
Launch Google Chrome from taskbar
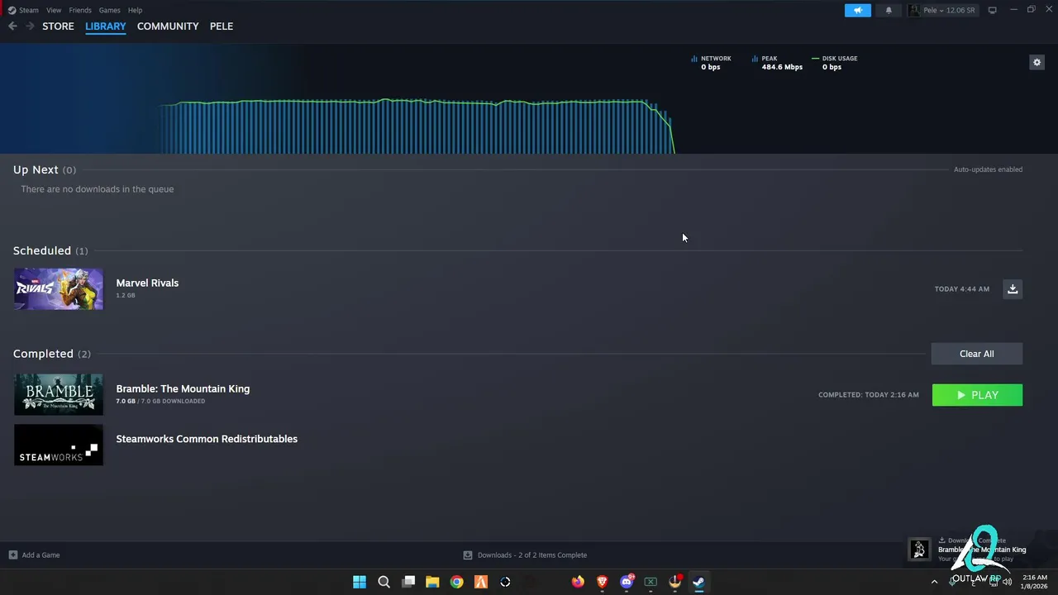pyautogui.click(x=456, y=582)
